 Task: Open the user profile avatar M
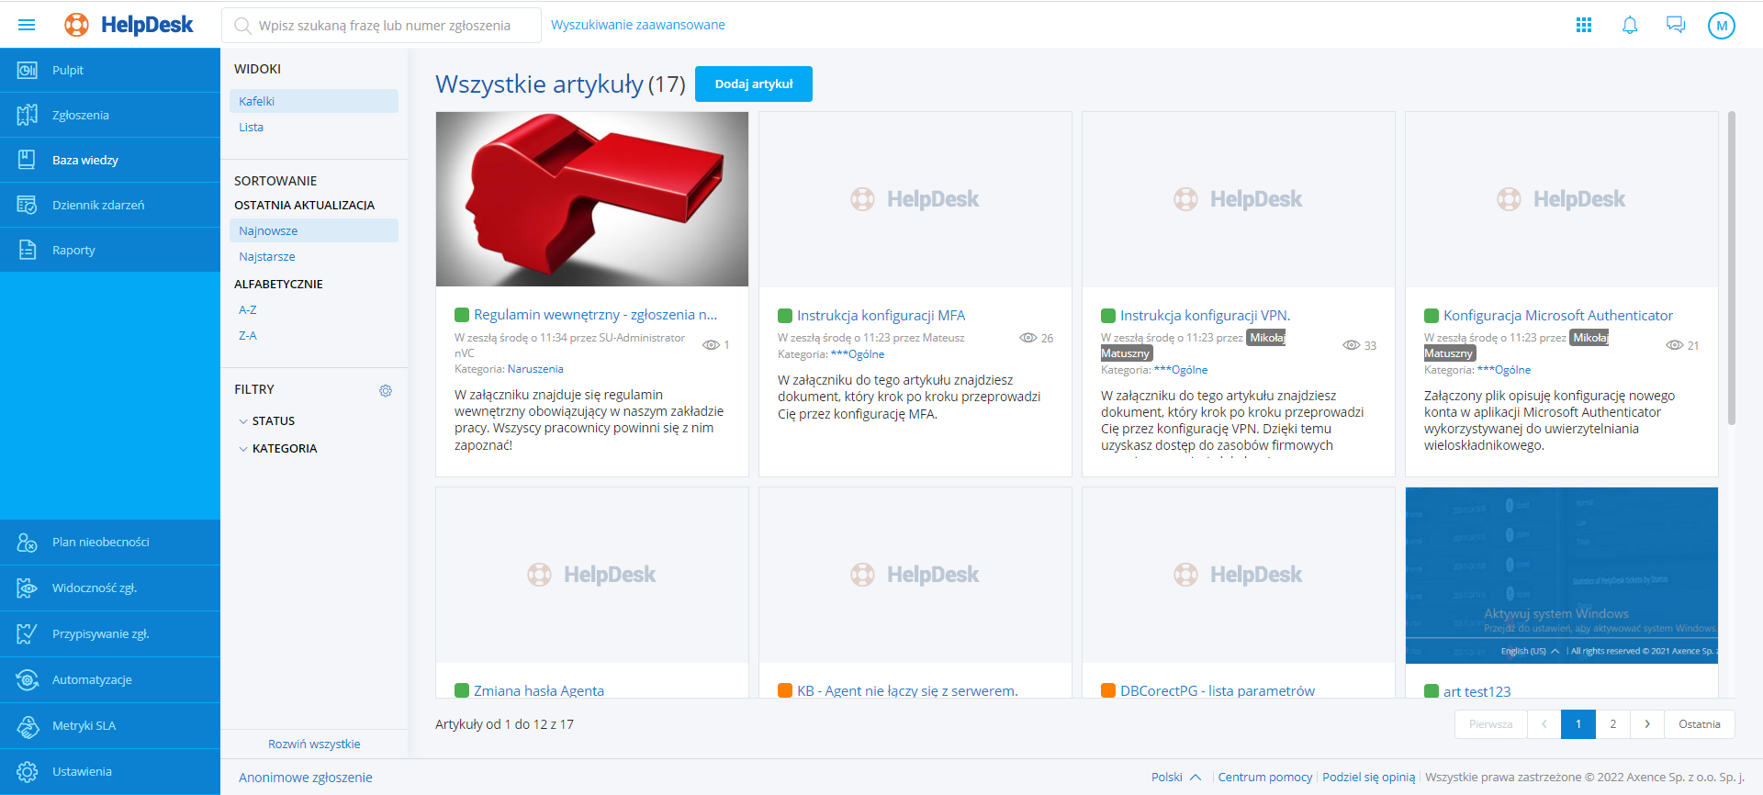tap(1722, 26)
